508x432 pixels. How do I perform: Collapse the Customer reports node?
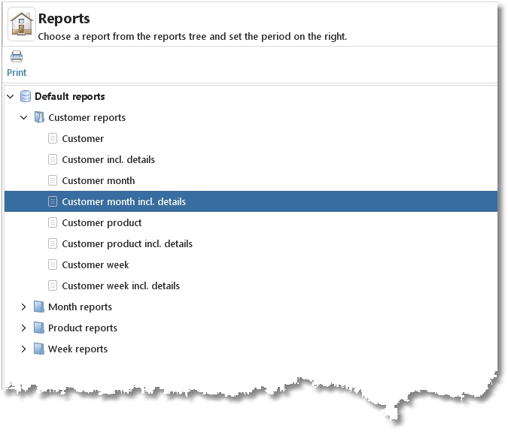pos(24,117)
